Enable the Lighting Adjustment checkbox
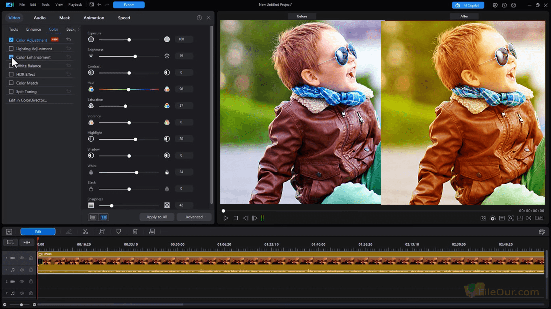The height and width of the screenshot is (309, 551). point(11,49)
